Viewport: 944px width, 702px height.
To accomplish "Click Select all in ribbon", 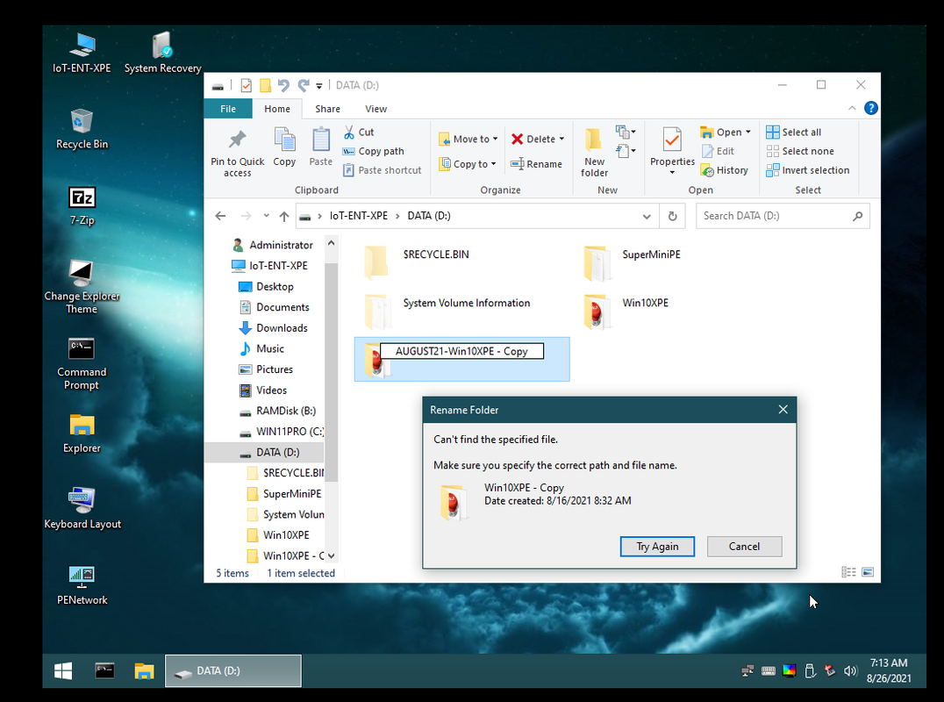I will 793,132.
